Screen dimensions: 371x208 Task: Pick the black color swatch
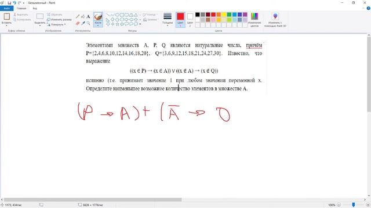click(x=198, y=14)
